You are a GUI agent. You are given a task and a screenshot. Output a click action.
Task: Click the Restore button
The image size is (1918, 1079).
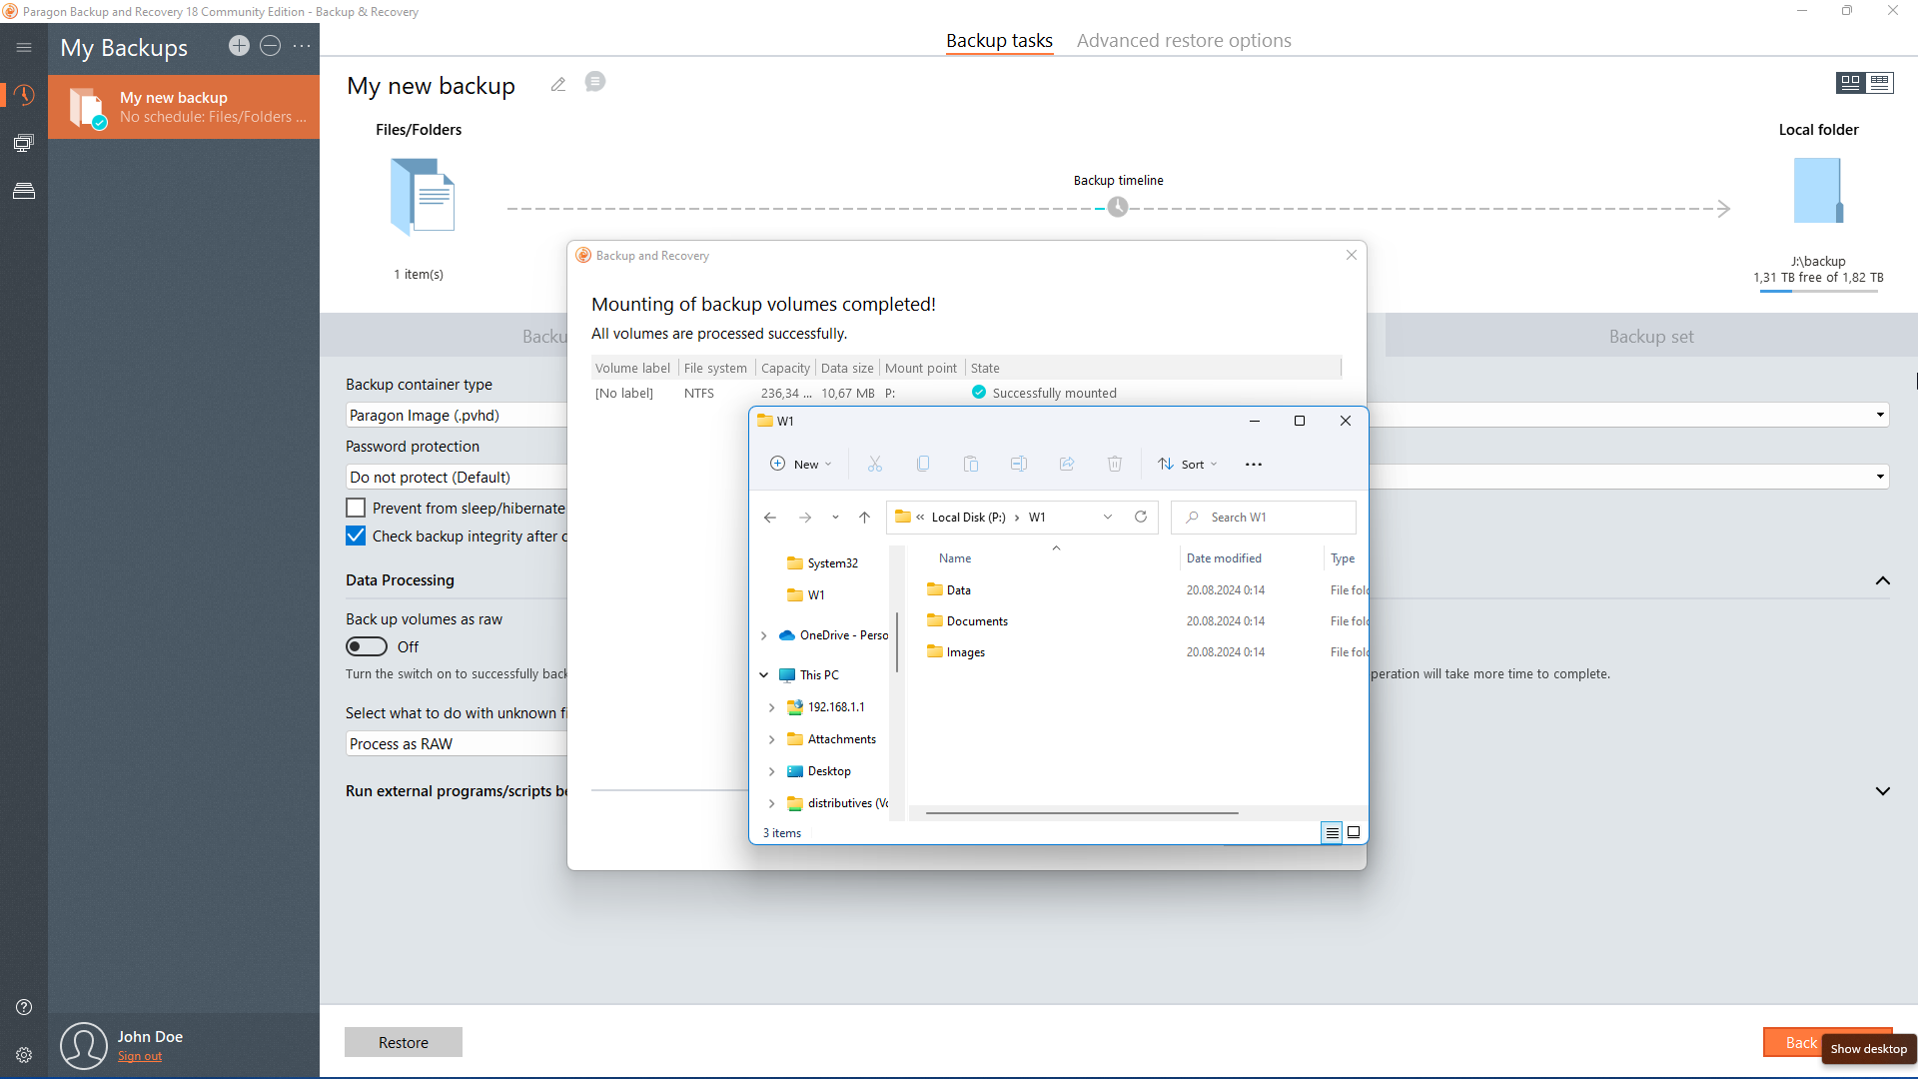point(403,1041)
